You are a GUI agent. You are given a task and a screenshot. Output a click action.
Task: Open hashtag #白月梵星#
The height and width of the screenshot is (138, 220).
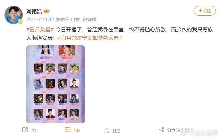pyautogui.click(x=40, y=29)
